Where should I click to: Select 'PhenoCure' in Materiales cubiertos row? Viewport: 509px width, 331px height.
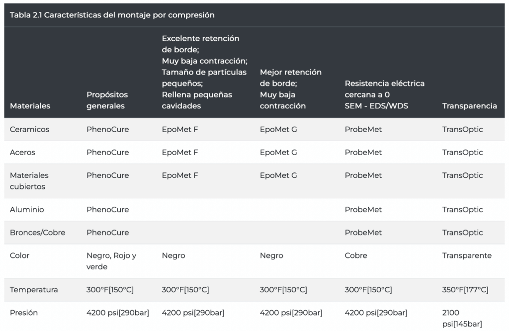(107, 175)
